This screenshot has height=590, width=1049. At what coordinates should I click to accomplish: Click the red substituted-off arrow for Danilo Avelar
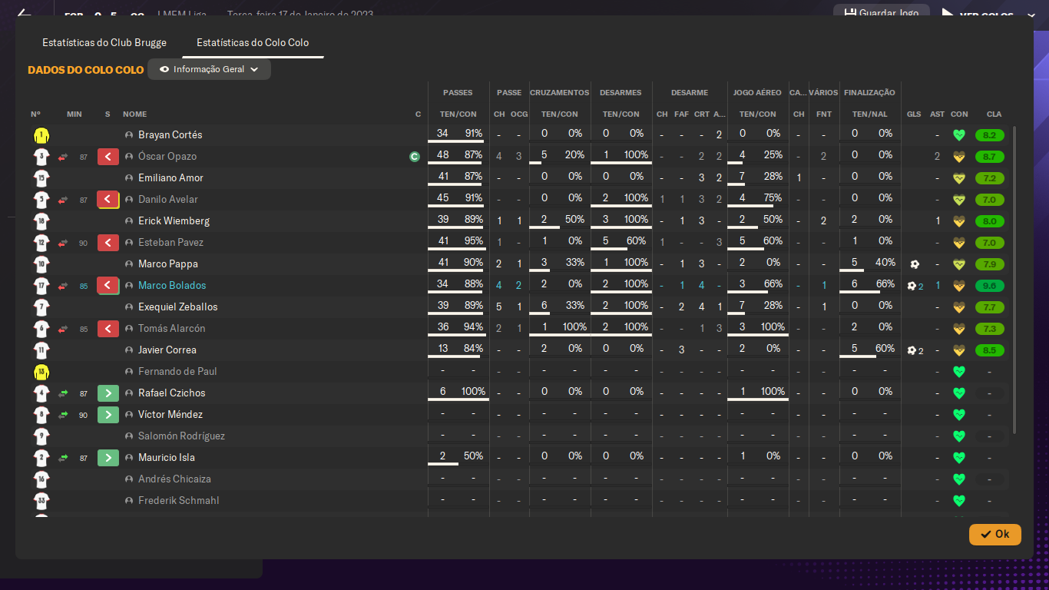(x=108, y=200)
